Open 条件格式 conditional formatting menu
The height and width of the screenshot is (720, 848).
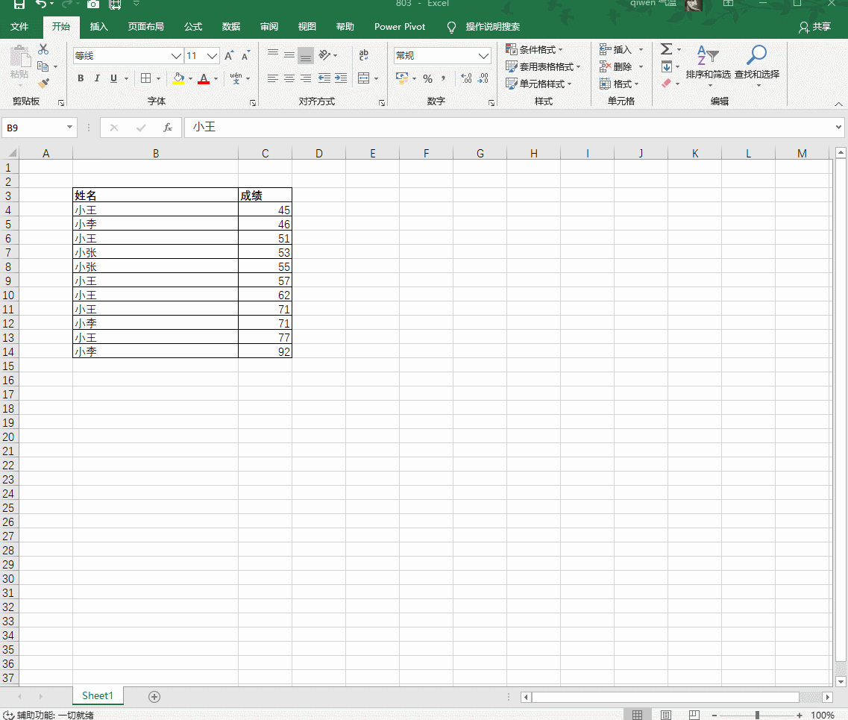tap(534, 50)
